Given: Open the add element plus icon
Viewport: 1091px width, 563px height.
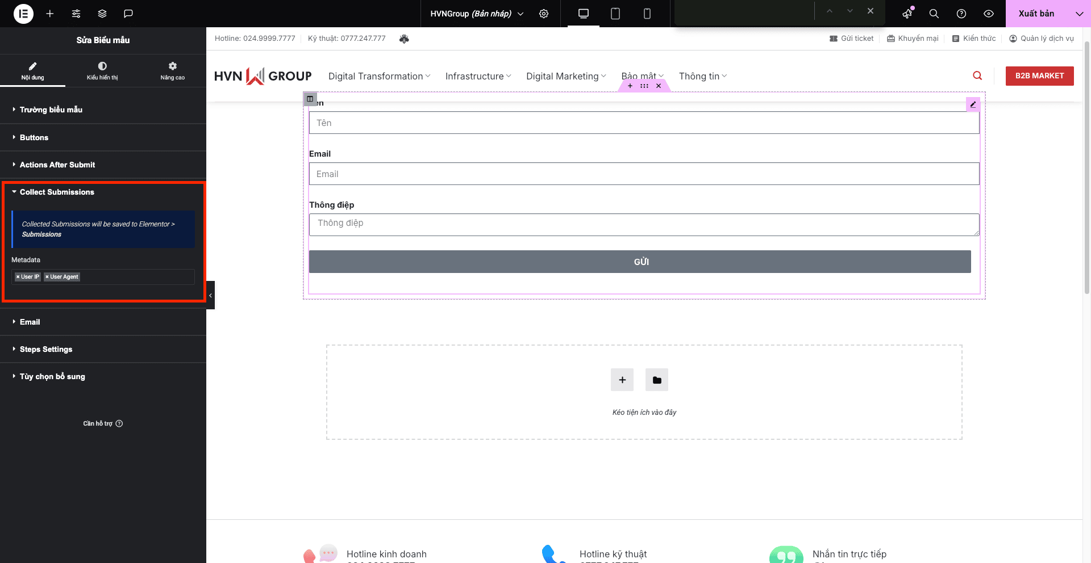Looking at the screenshot, I should 50,14.
